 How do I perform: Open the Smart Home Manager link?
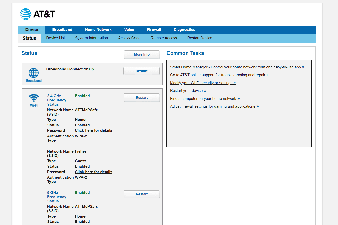click(x=237, y=67)
